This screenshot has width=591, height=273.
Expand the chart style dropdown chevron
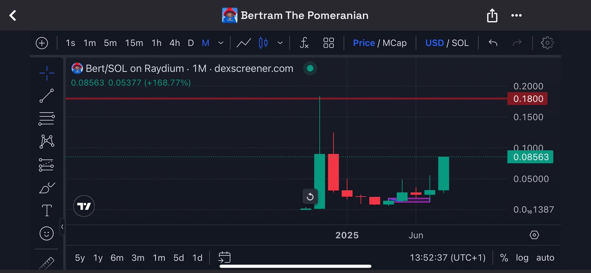280,43
